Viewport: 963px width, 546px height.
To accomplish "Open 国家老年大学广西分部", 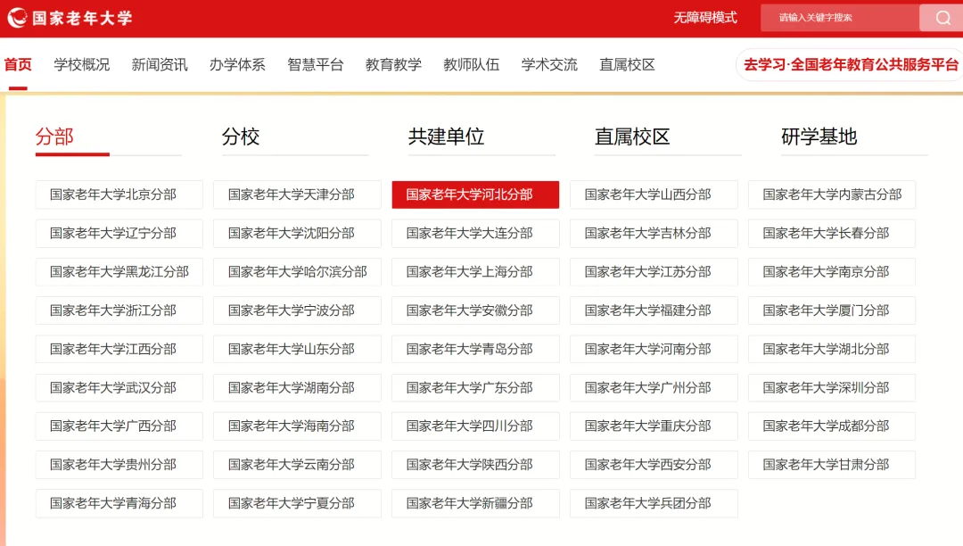I will click(x=119, y=426).
